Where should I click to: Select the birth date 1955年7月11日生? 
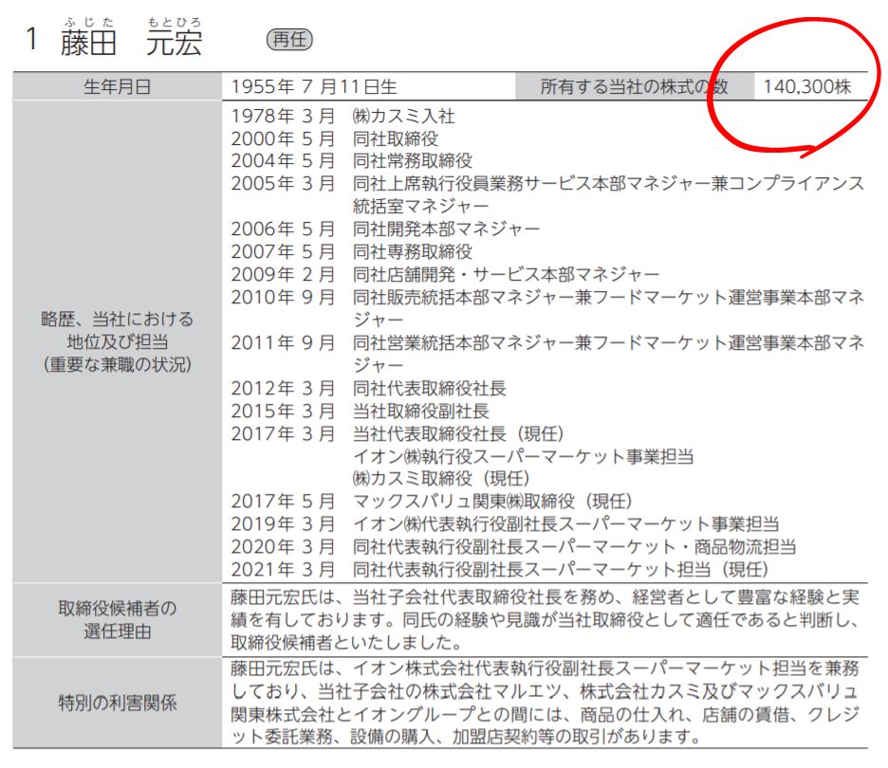coord(314,86)
